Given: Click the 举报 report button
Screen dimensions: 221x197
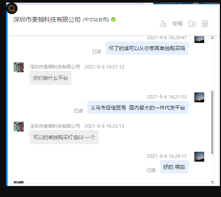Looking at the screenshot, I should tap(177, 24).
